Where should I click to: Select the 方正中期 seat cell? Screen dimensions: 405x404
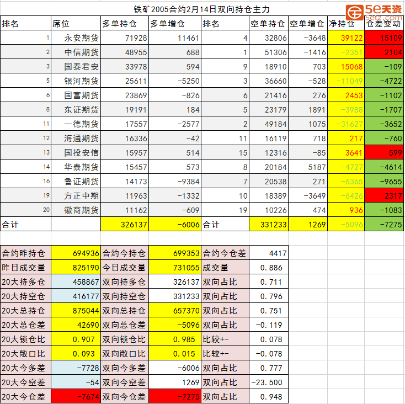tap(75, 195)
